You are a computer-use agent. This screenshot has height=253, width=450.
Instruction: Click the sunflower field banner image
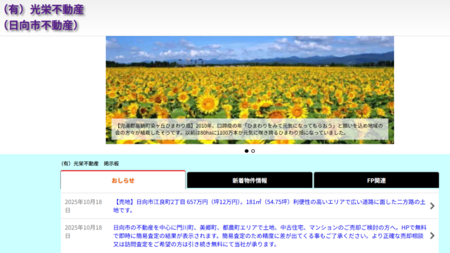[250, 90]
